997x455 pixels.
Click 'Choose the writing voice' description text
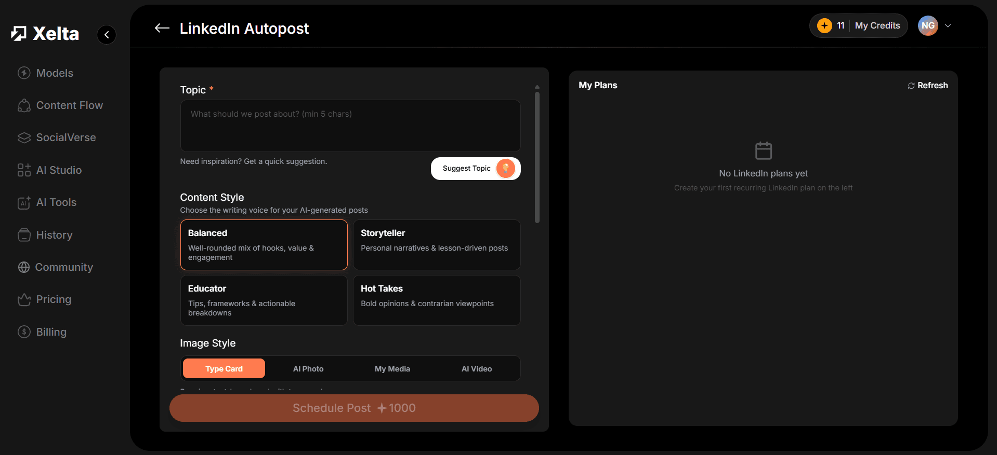274,210
